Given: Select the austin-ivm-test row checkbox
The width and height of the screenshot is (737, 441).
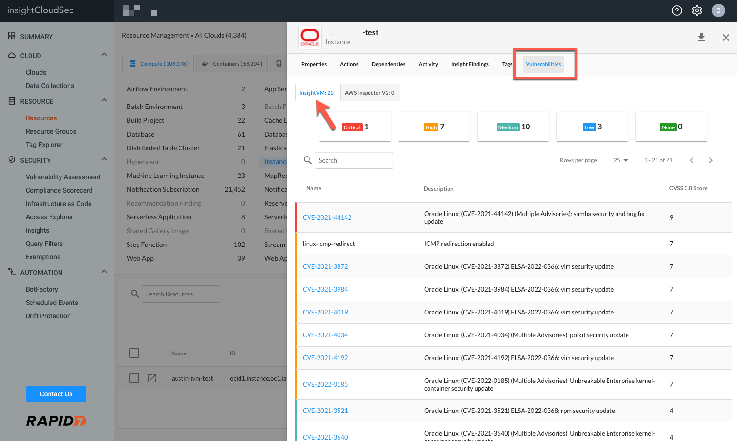Looking at the screenshot, I should pyautogui.click(x=134, y=378).
